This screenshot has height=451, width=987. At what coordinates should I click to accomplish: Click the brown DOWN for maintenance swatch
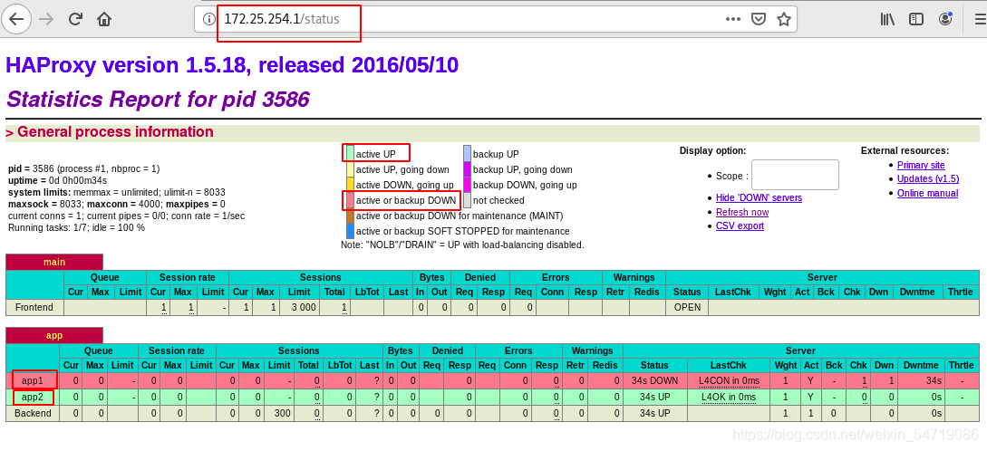(x=350, y=216)
